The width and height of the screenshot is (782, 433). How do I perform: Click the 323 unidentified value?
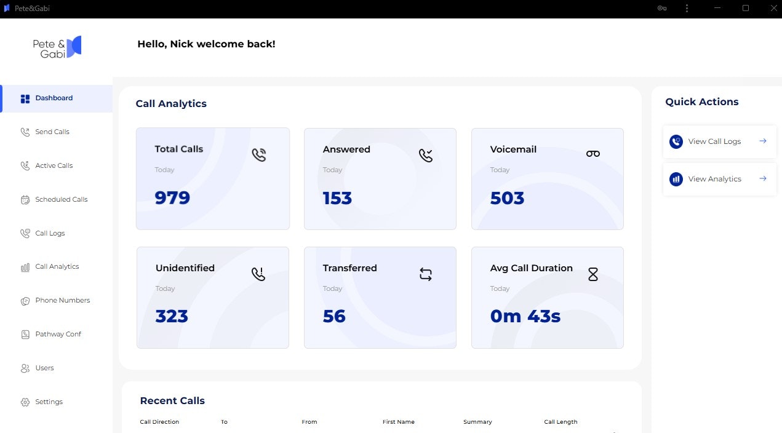point(172,316)
